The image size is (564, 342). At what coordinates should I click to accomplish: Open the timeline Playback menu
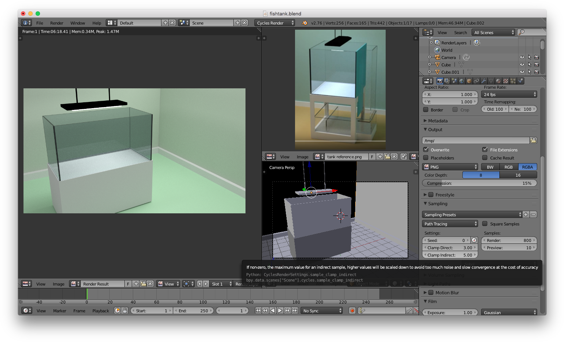[101, 311]
